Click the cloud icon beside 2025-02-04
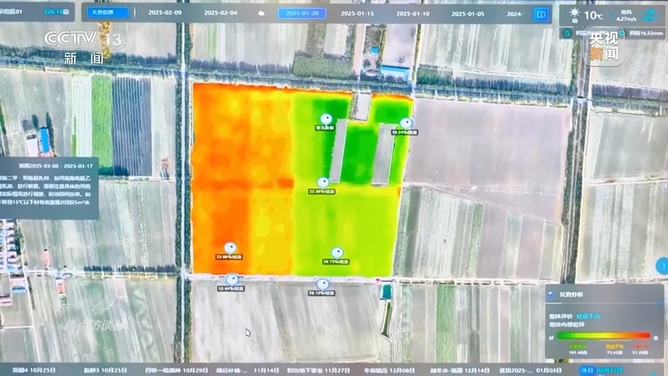 pyautogui.click(x=261, y=14)
